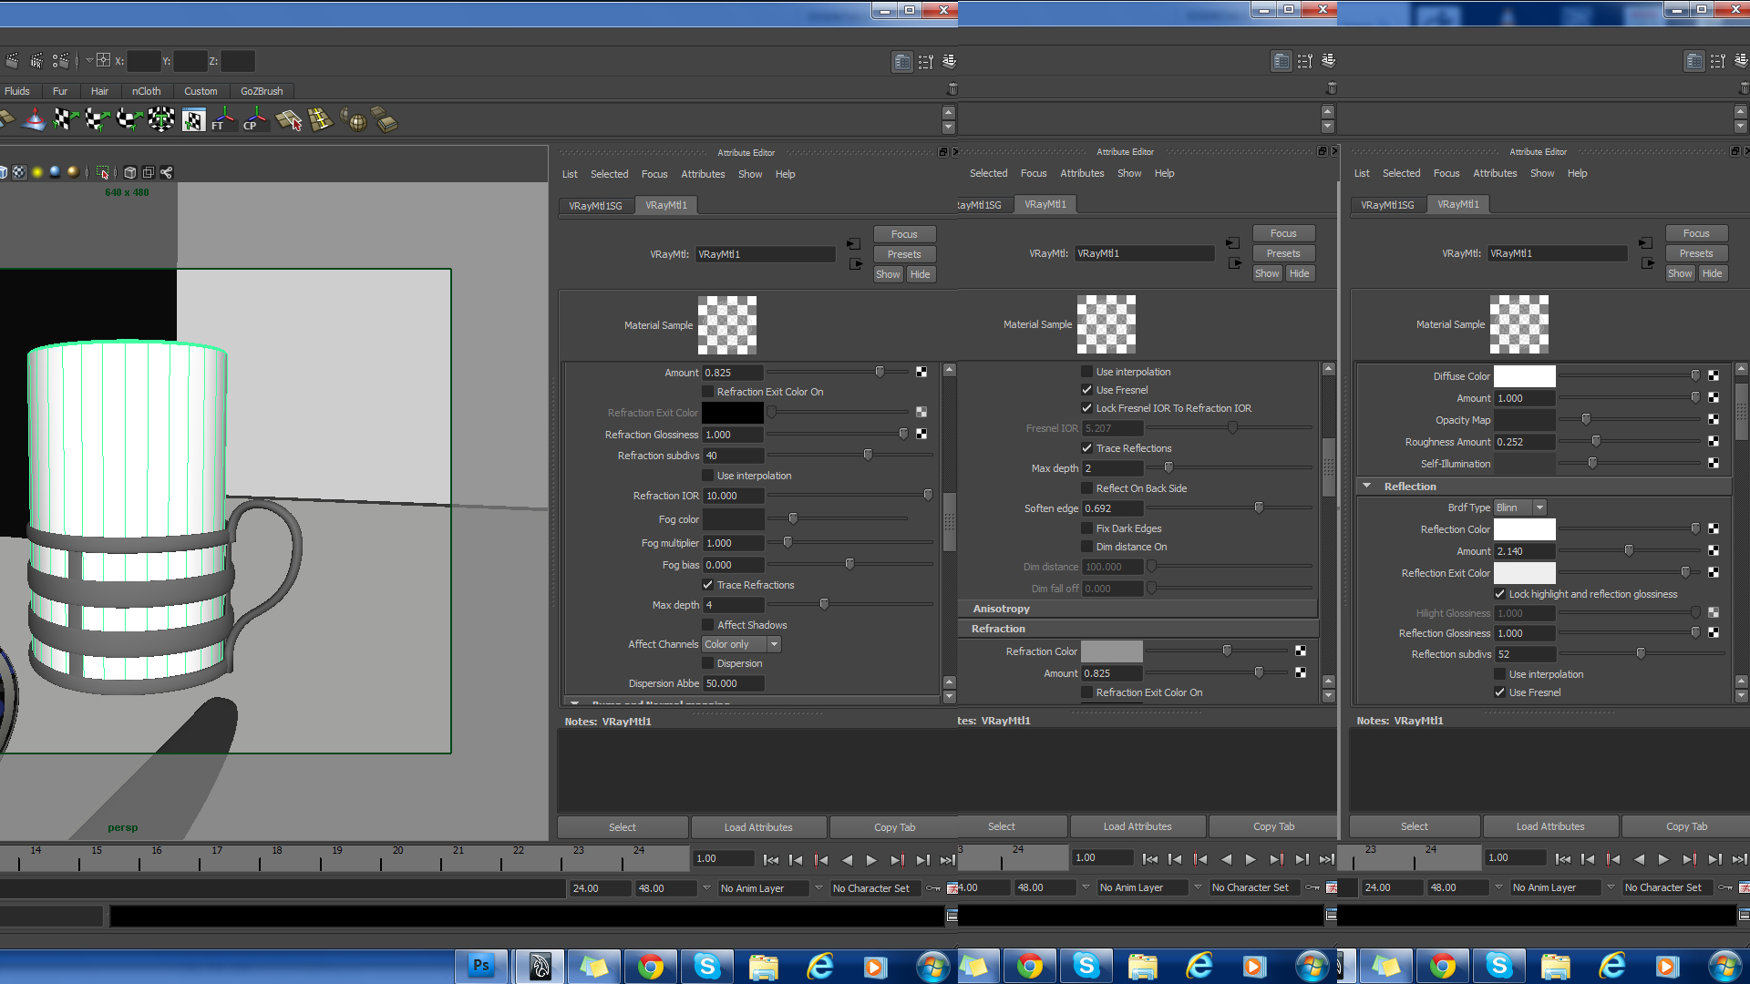Uncheck the Trace Refractions checkbox
Screen dimensions: 1750x984
[x=707, y=585]
